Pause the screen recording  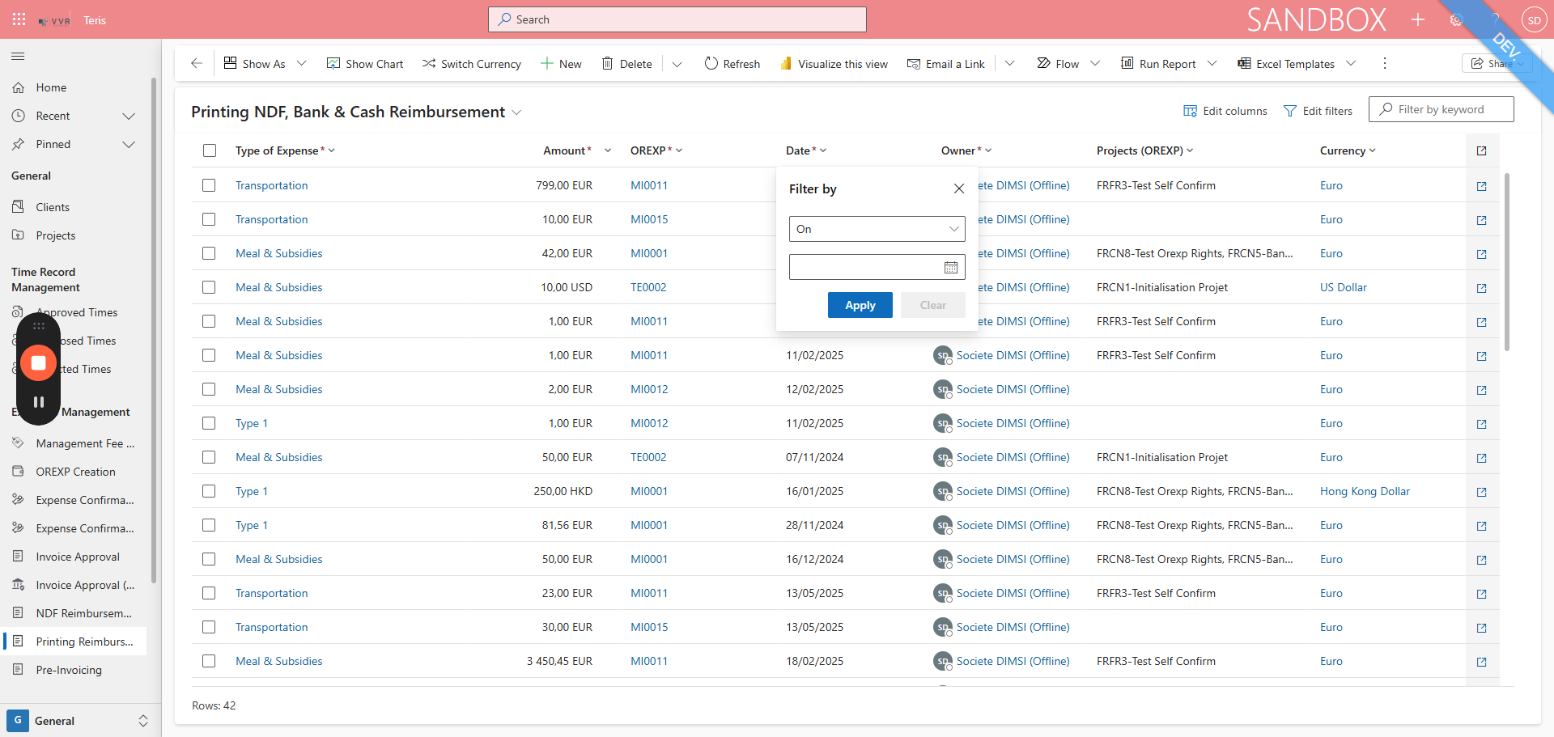[x=38, y=402]
